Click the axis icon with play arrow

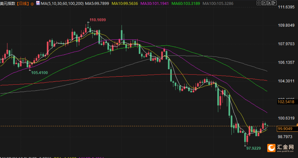(x=269, y=3)
